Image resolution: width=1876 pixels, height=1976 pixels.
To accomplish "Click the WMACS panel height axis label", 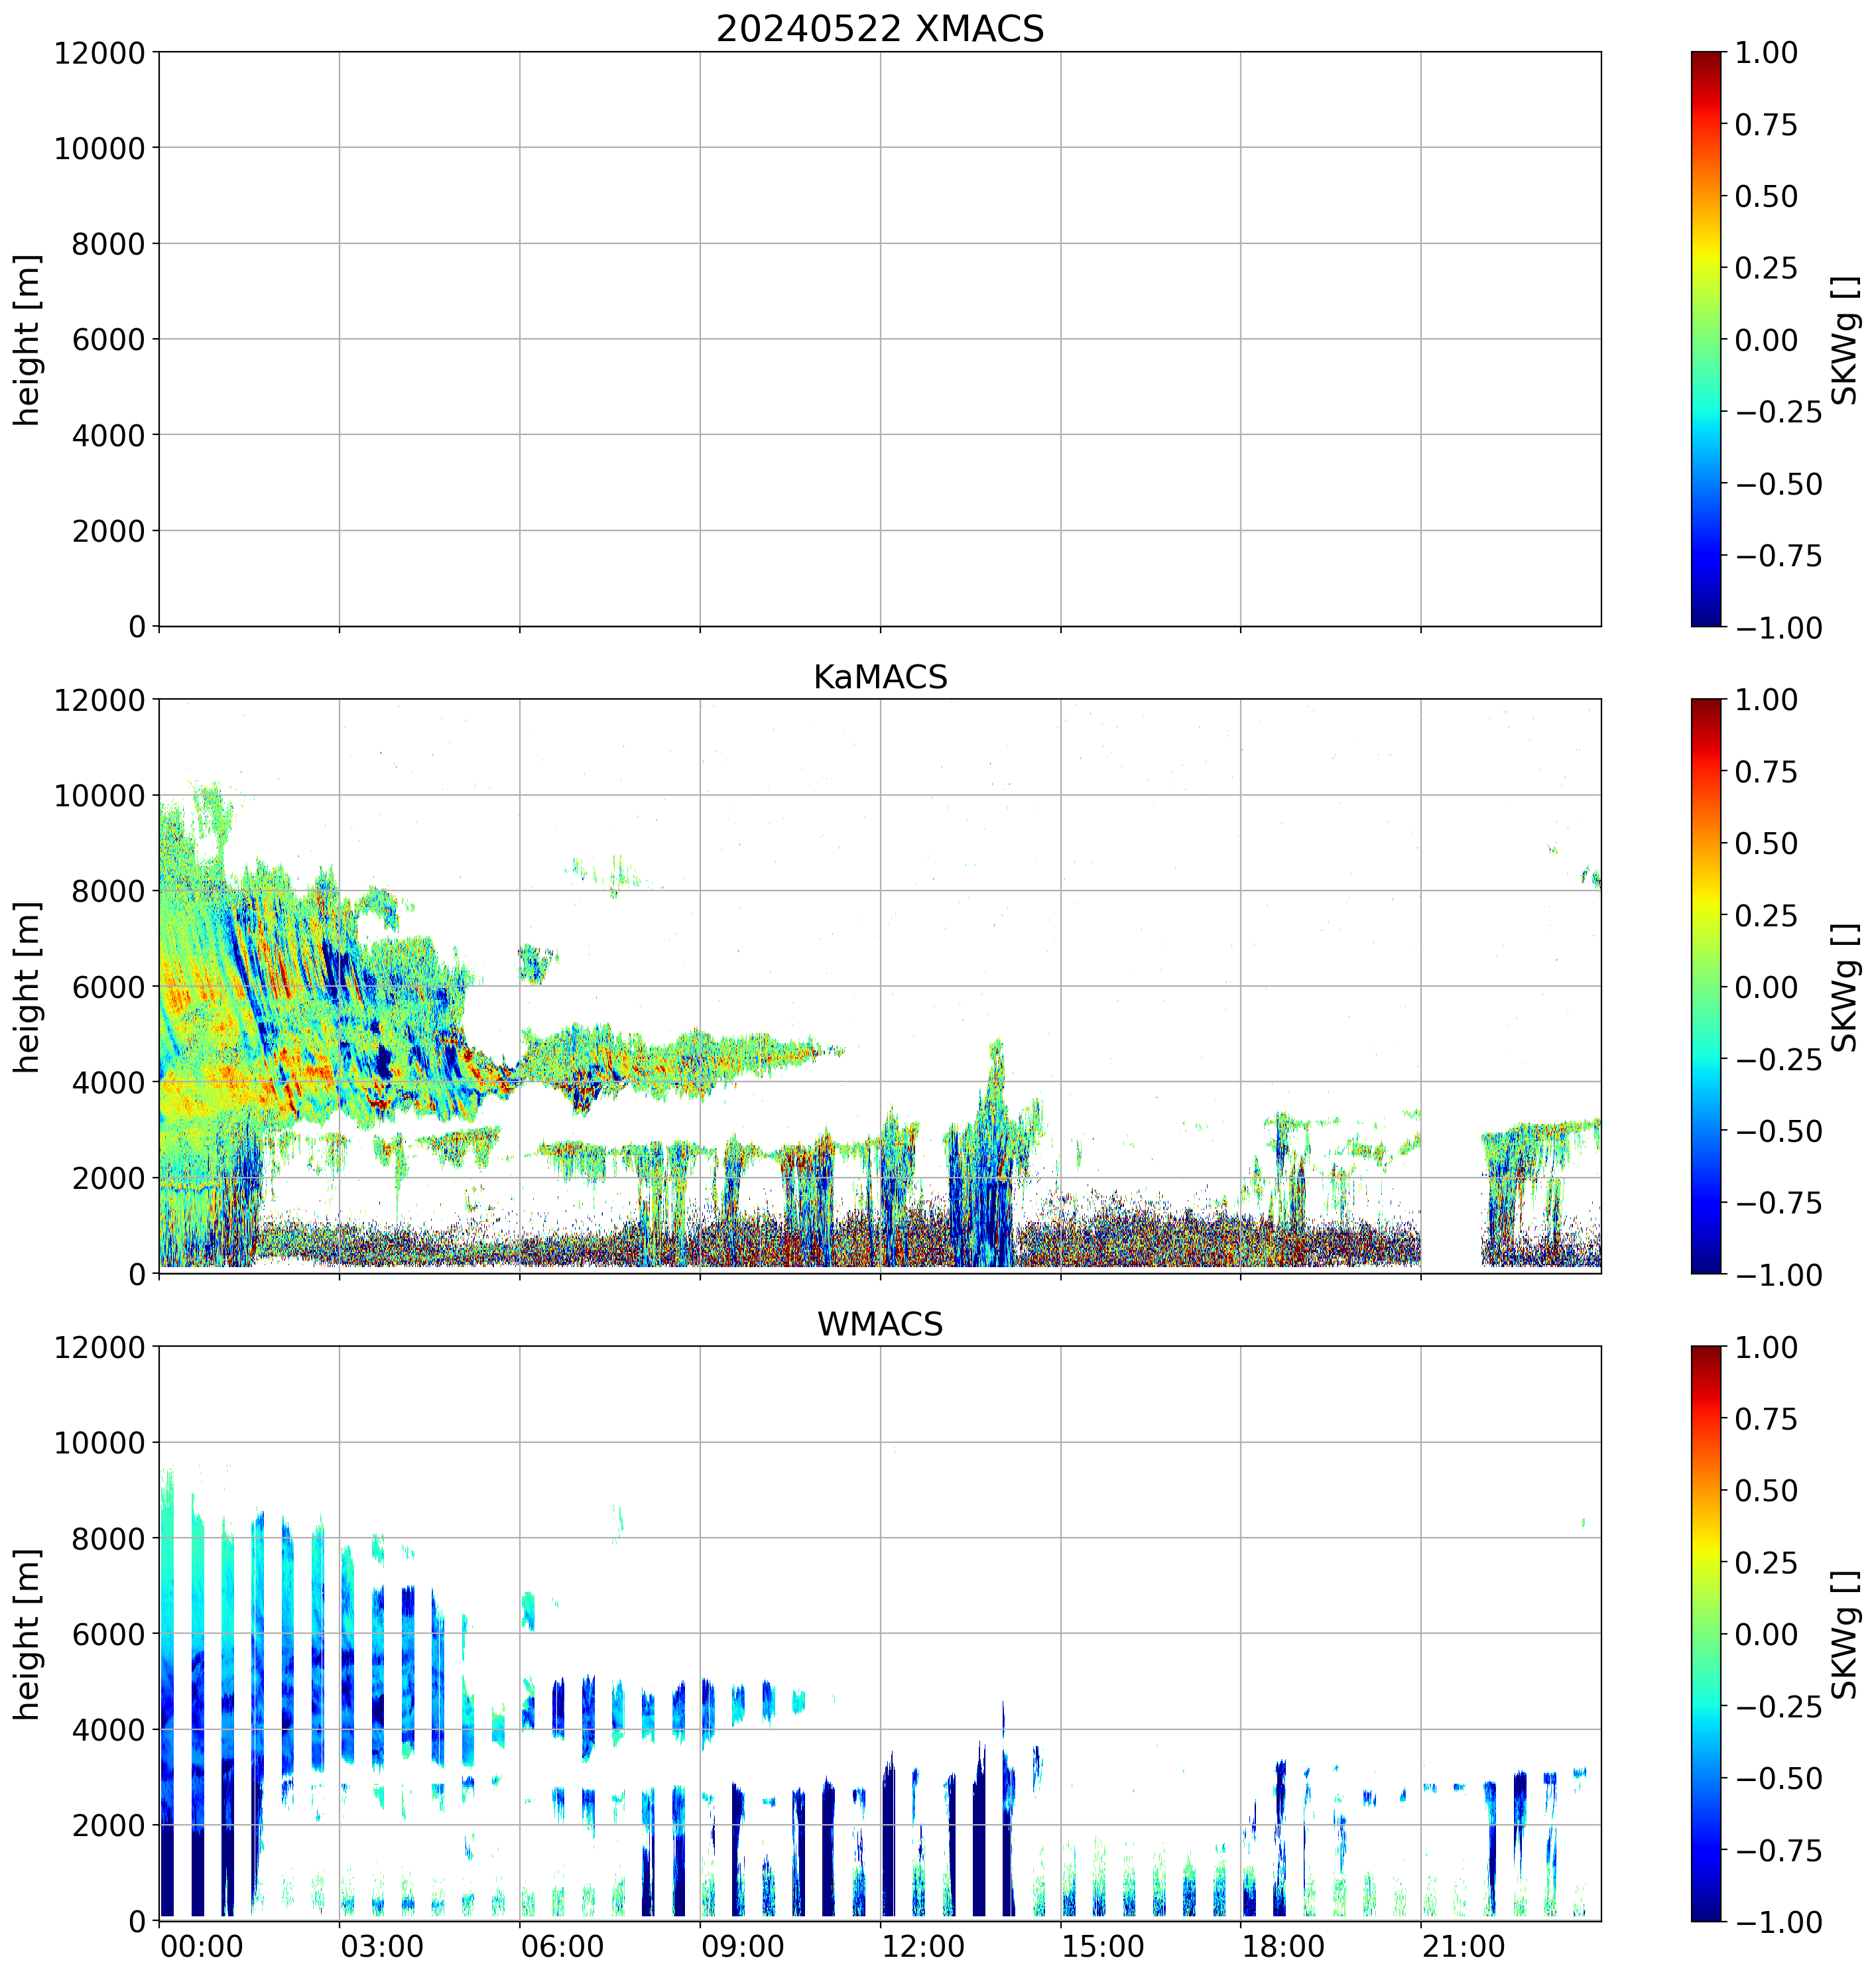I will [28, 1634].
